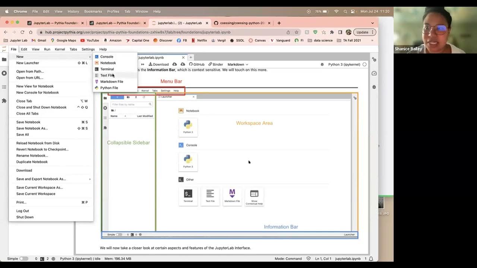The width and height of the screenshot is (477, 268).
Task: Click Python 3 (ipykernel) kernel name in the notebook toolbar
Action: [x=344, y=64]
